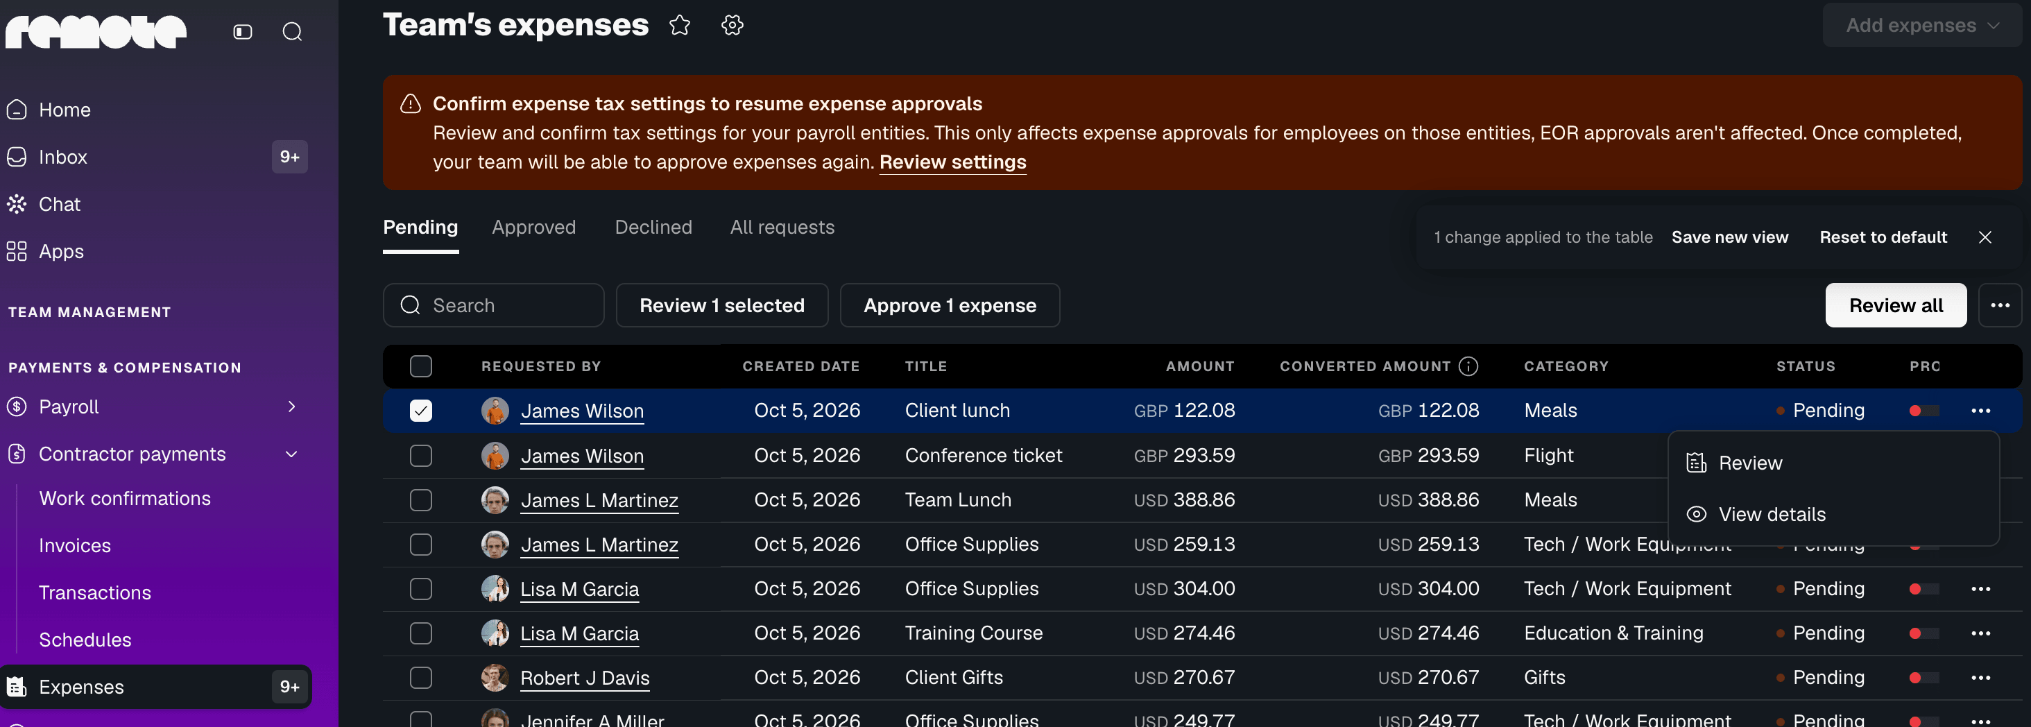This screenshot has height=727, width=2031.
Task: Switch to the Declined tab
Action: [x=653, y=227]
